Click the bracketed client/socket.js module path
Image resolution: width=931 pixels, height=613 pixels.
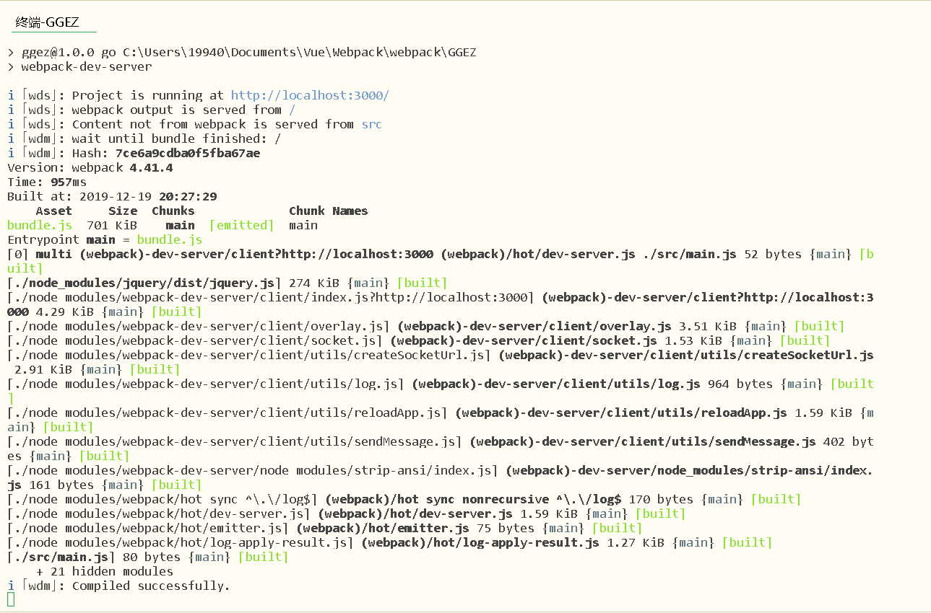coord(195,340)
